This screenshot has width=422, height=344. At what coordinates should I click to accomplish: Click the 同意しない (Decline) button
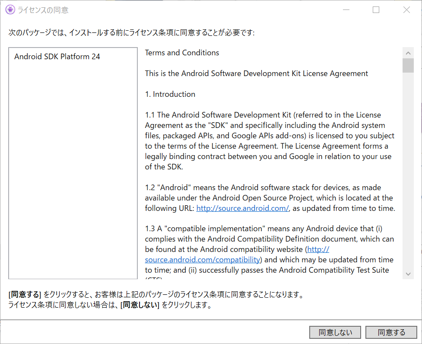pos(335,332)
